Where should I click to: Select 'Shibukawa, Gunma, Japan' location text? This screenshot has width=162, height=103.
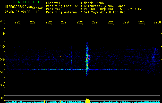(105, 6)
